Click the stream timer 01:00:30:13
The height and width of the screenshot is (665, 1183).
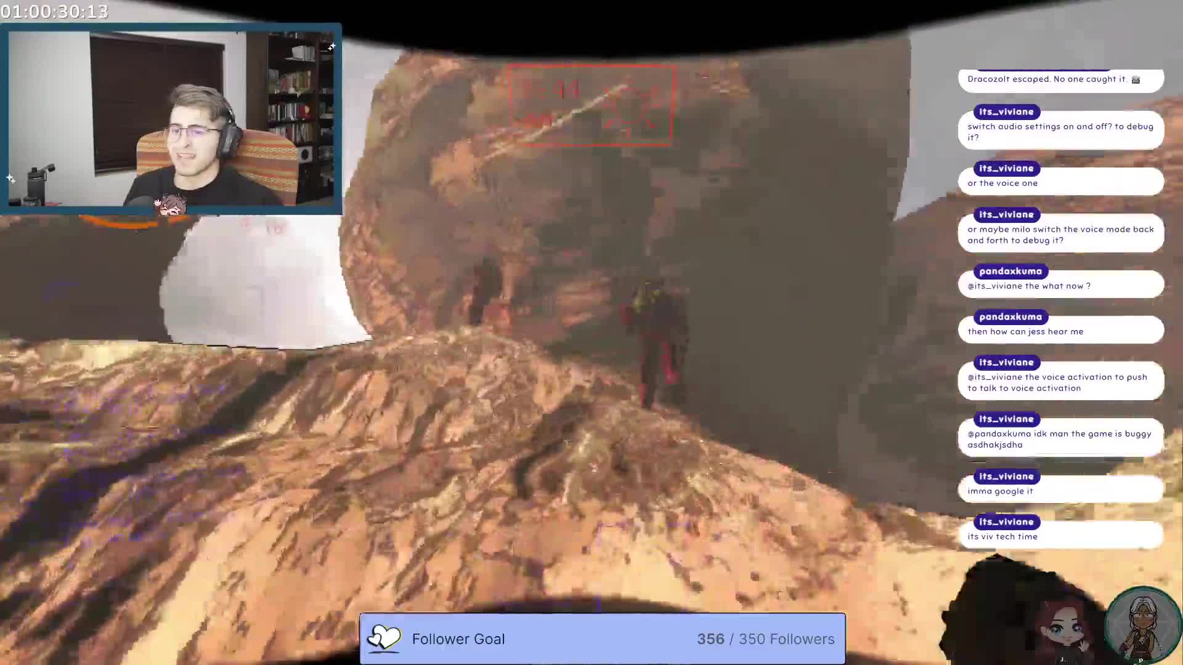point(54,11)
